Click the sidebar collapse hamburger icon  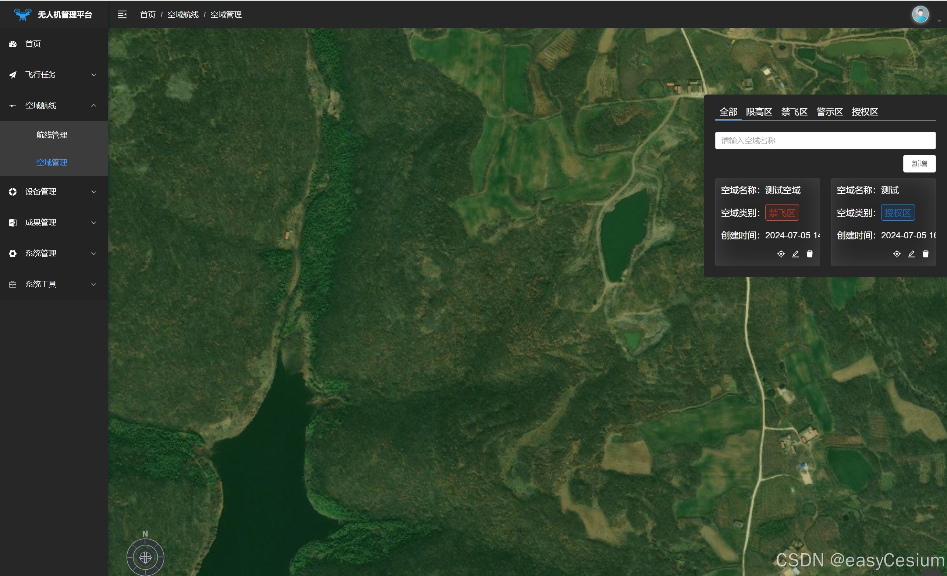122,15
